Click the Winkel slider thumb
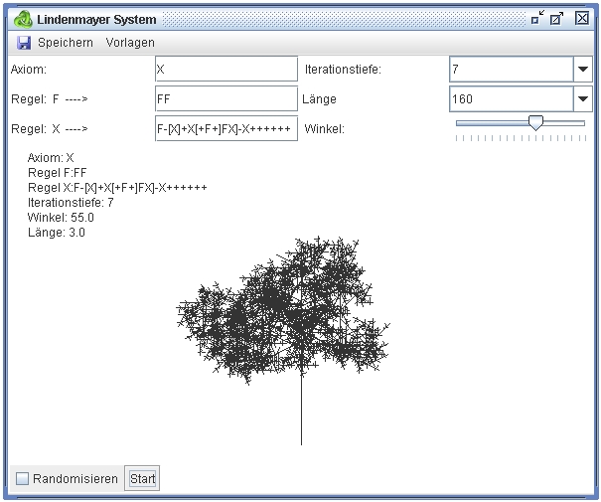 pos(535,122)
